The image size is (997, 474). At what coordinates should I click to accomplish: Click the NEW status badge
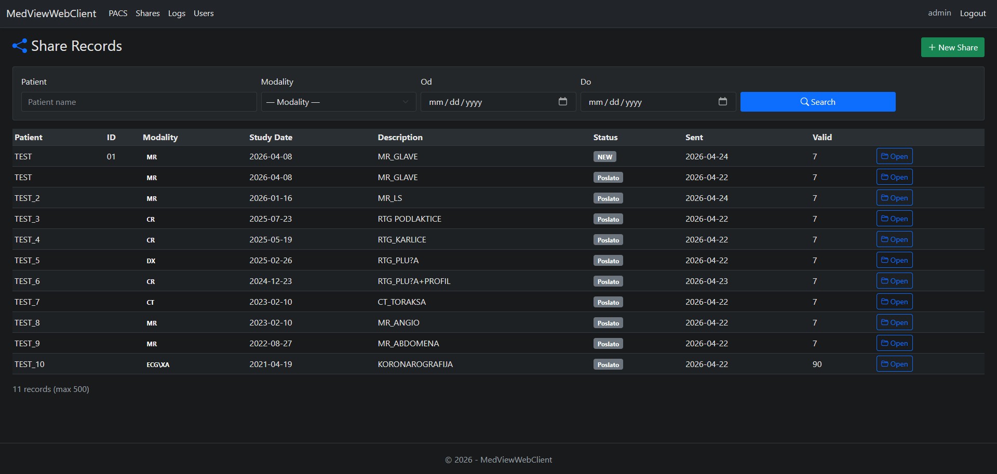click(605, 157)
